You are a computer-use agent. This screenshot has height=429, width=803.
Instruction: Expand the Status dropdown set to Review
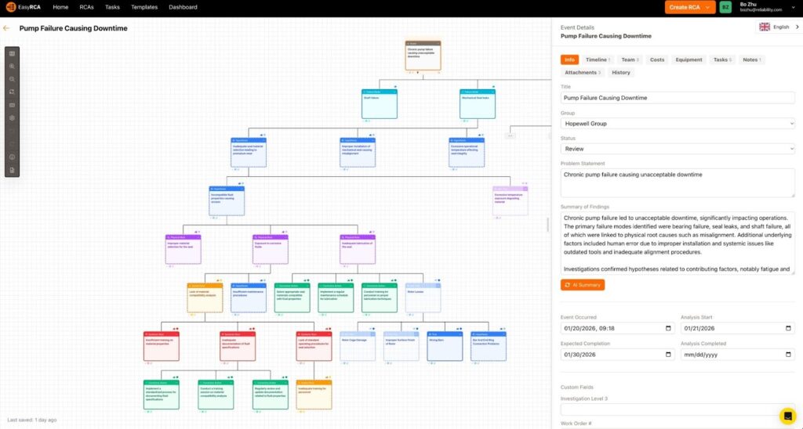pyautogui.click(x=678, y=149)
